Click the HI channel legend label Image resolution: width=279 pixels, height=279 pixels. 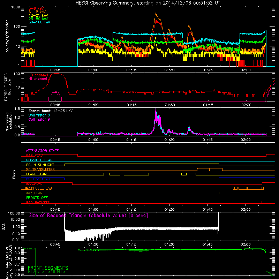(x=38, y=79)
